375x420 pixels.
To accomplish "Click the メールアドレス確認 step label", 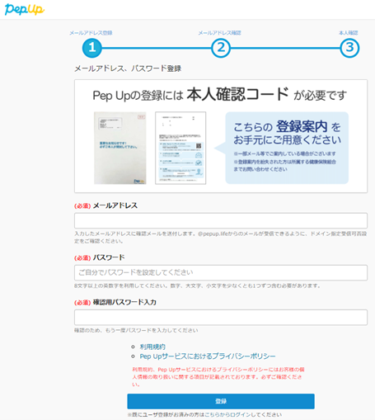I will point(219,33).
